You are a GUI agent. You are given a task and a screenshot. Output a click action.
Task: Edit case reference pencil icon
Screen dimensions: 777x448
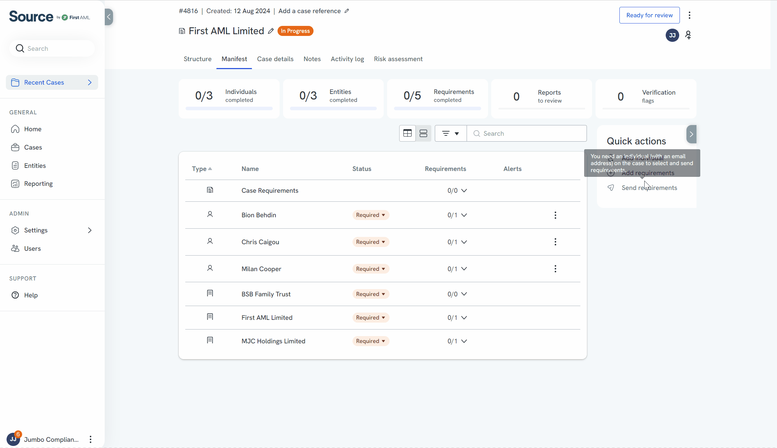pyautogui.click(x=347, y=11)
